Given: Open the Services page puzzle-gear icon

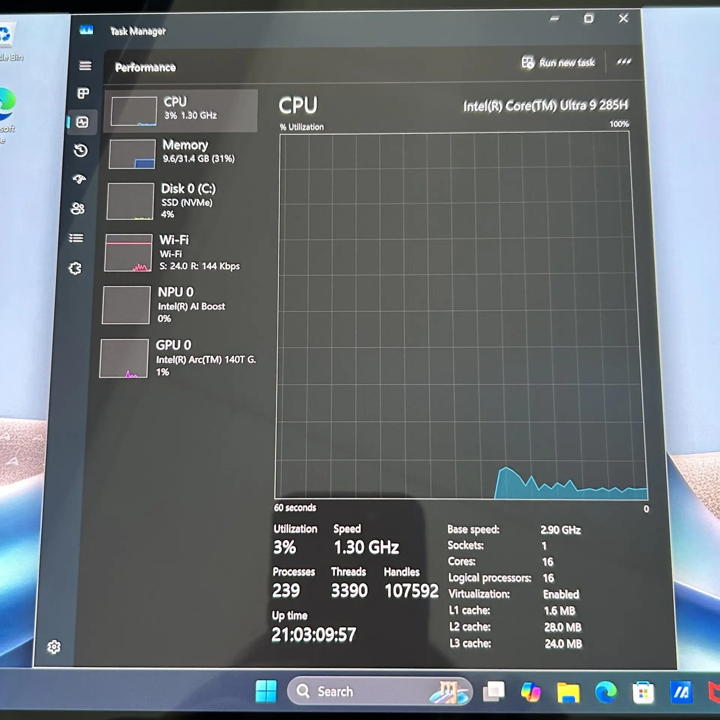Looking at the screenshot, I should pyautogui.click(x=75, y=268).
